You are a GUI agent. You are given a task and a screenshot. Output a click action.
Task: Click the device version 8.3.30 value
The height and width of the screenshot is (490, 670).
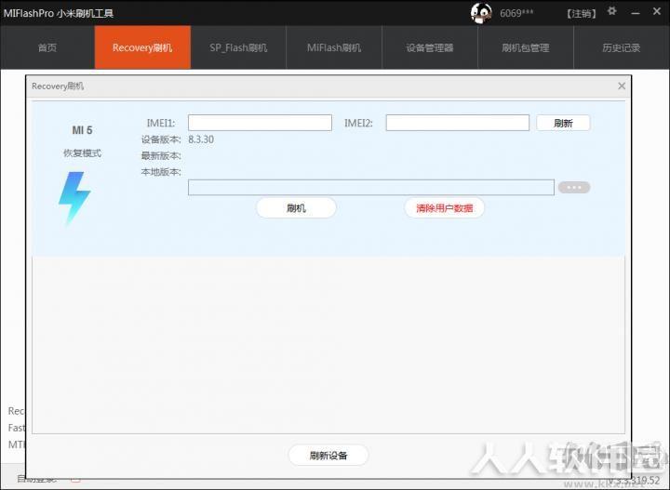201,139
